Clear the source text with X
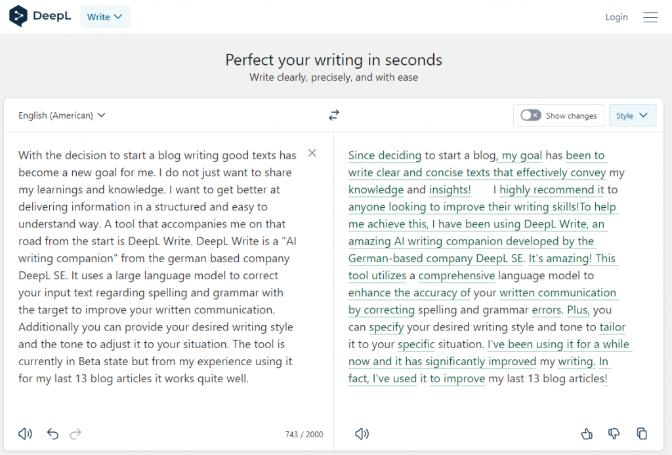Image resolution: width=672 pixels, height=455 pixels. point(312,153)
